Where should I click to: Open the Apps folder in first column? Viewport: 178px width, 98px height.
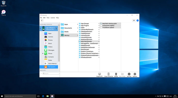69,24
